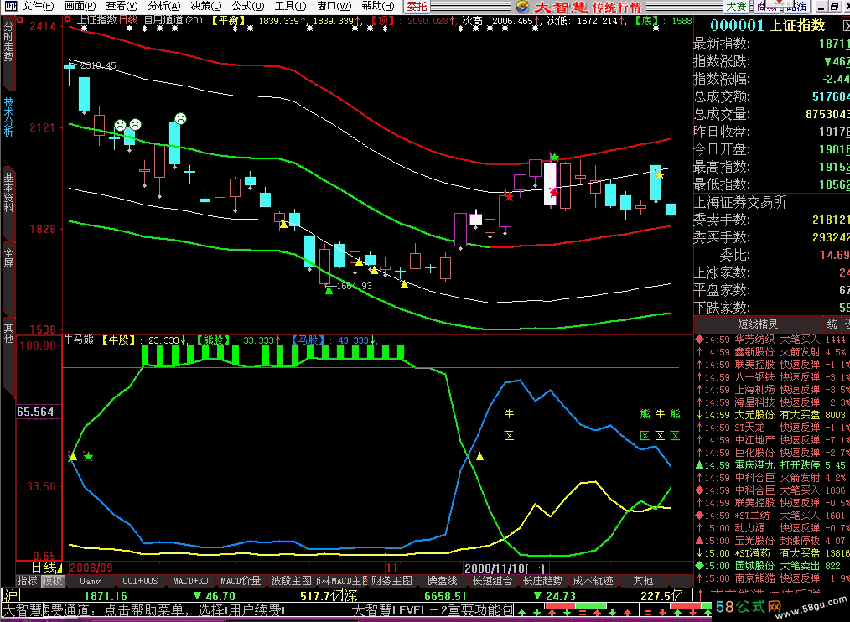Viewport: 850px width, 622px height.
Task: Click the second sad face marker on the chart
Action: [136, 125]
